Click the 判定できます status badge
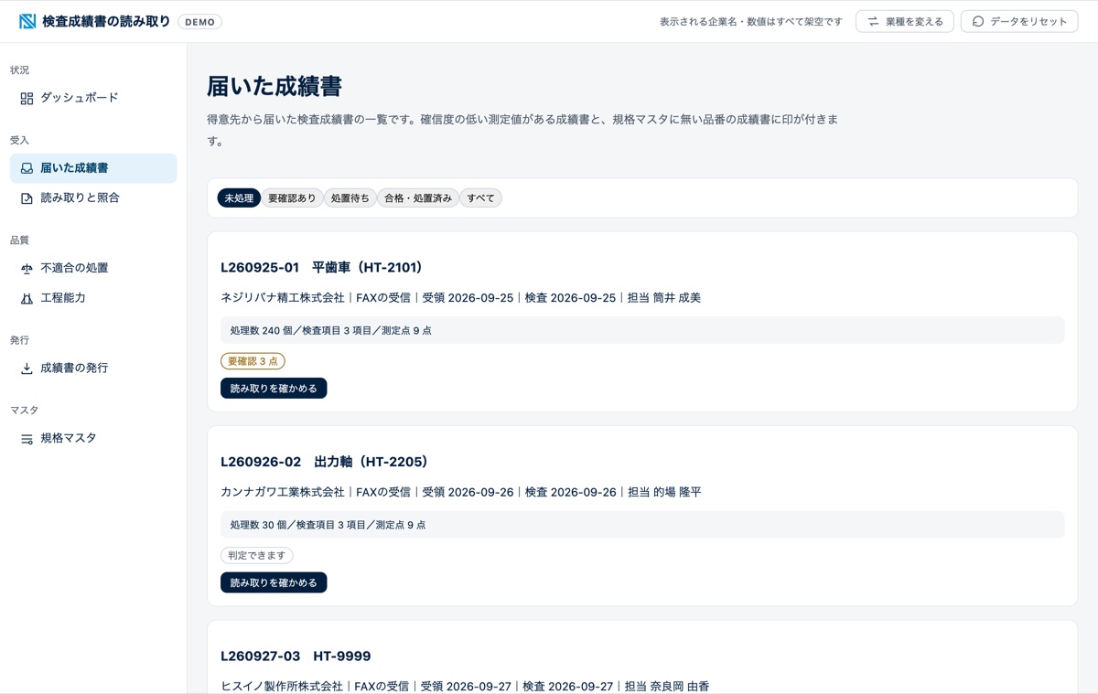1098x694 pixels. [x=256, y=555]
